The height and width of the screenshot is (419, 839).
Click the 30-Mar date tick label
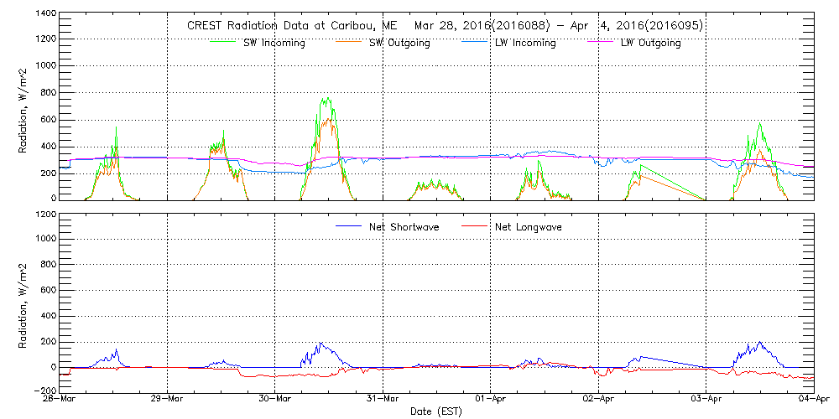(276, 399)
